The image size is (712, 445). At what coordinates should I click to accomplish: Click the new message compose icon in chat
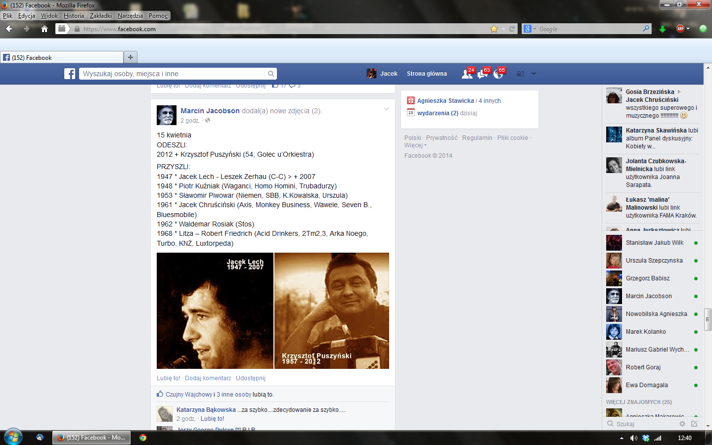pyautogui.click(x=694, y=424)
